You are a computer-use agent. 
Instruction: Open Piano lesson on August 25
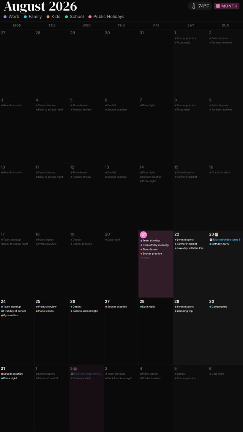click(45, 311)
